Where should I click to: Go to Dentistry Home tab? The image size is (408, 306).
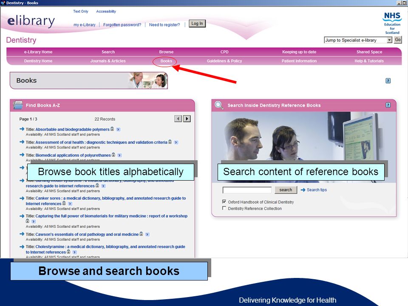[x=38, y=61]
